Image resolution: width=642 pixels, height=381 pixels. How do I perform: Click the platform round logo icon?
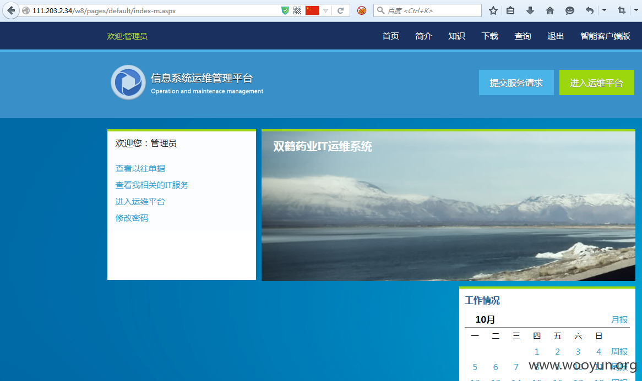[128, 82]
